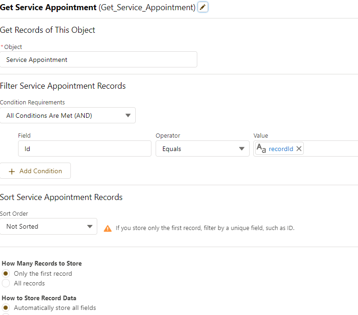Click the orange warning triangle icon
This screenshot has height=315, width=358.
coord(108,228)
